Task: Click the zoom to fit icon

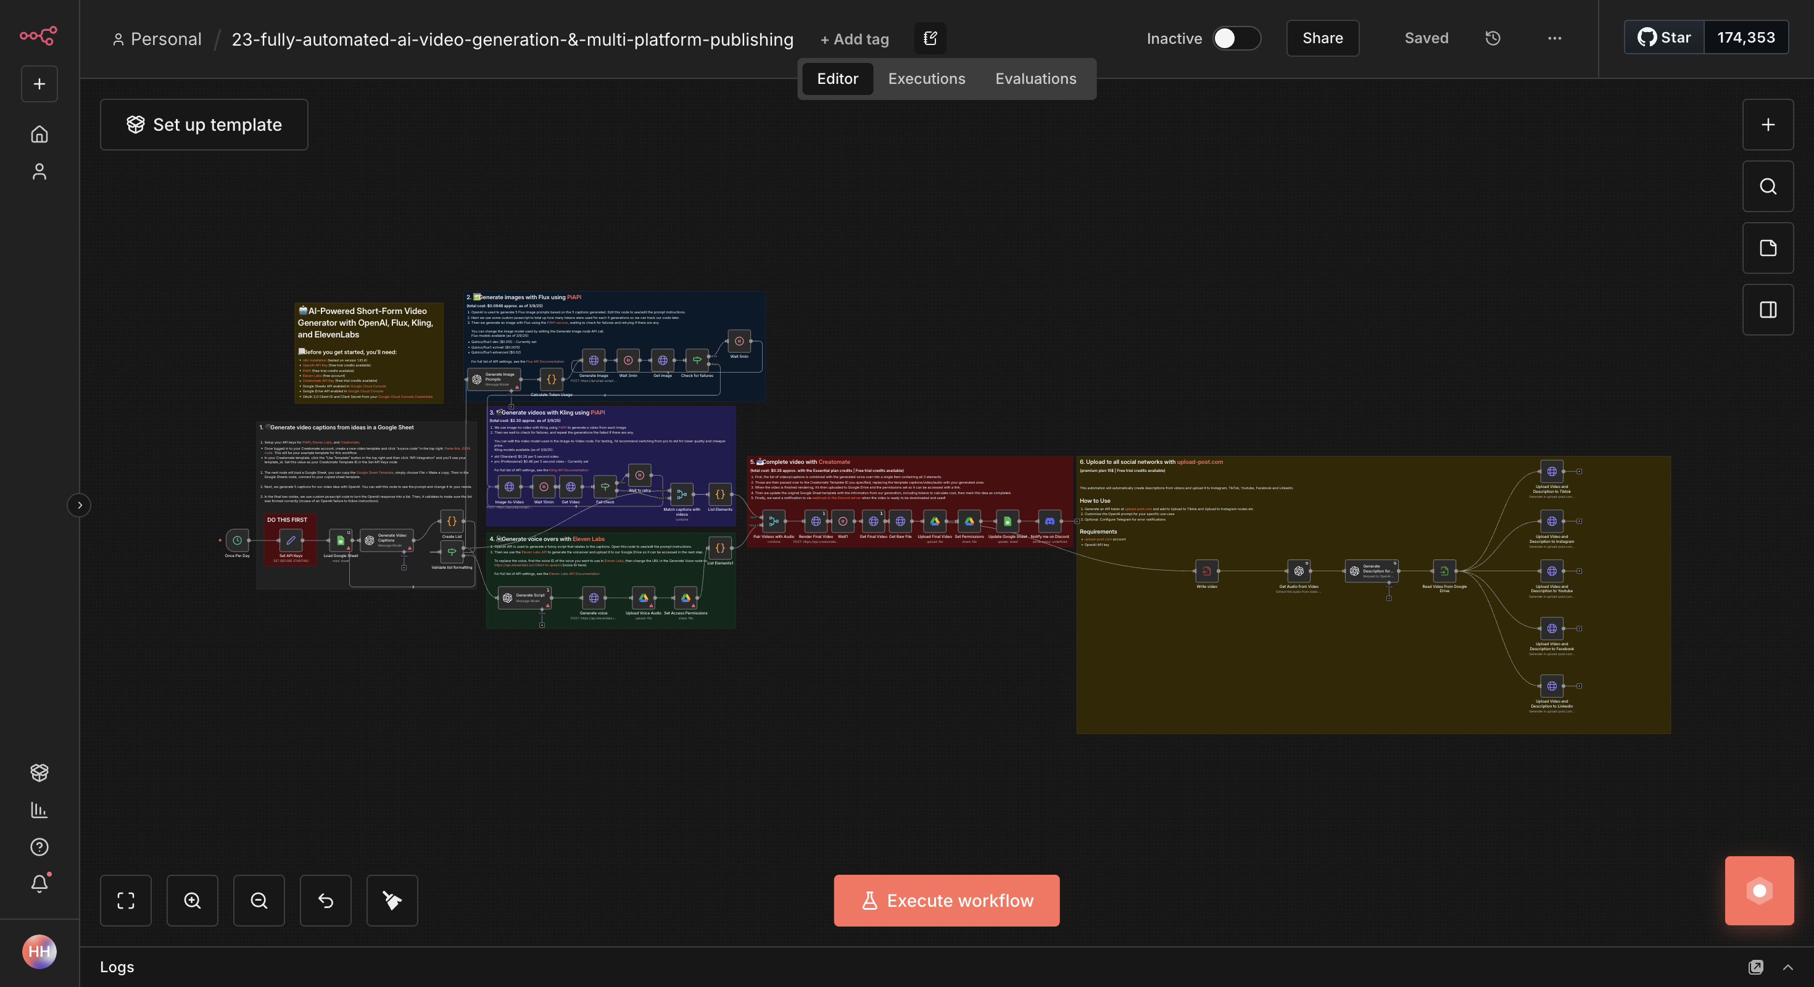Action: tap(125, 901)
